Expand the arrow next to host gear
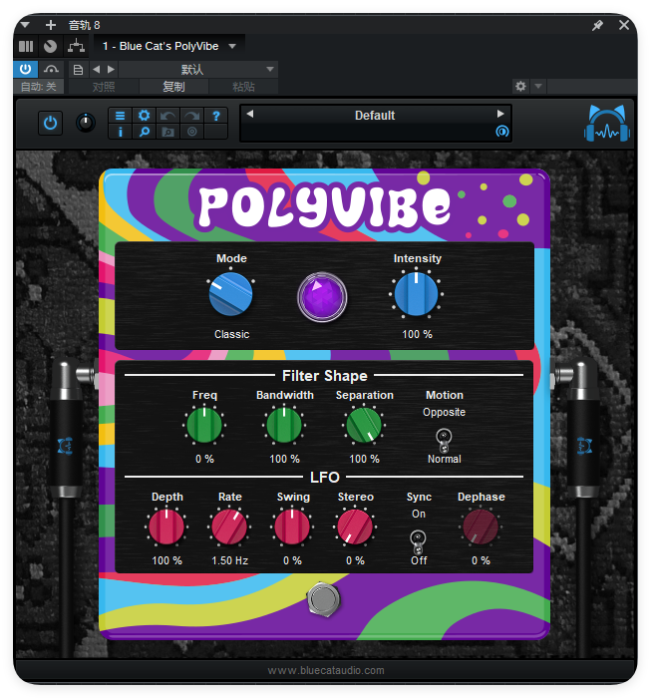 click(x=538, y=86)
